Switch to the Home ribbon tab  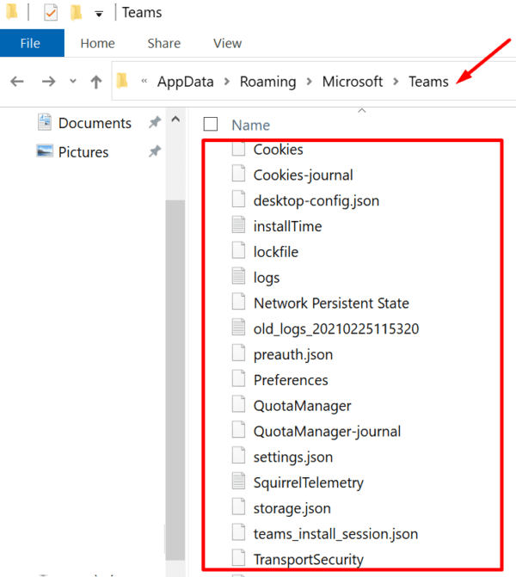(x=97, y=43)
